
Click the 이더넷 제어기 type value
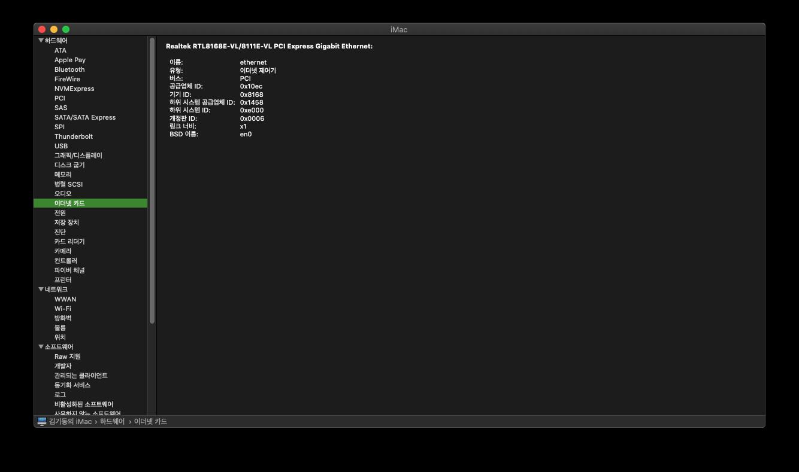point(258,71)
